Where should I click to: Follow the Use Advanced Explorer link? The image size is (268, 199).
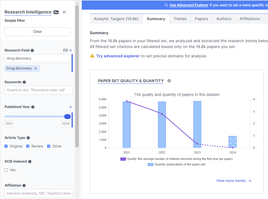tap(189, 5)
